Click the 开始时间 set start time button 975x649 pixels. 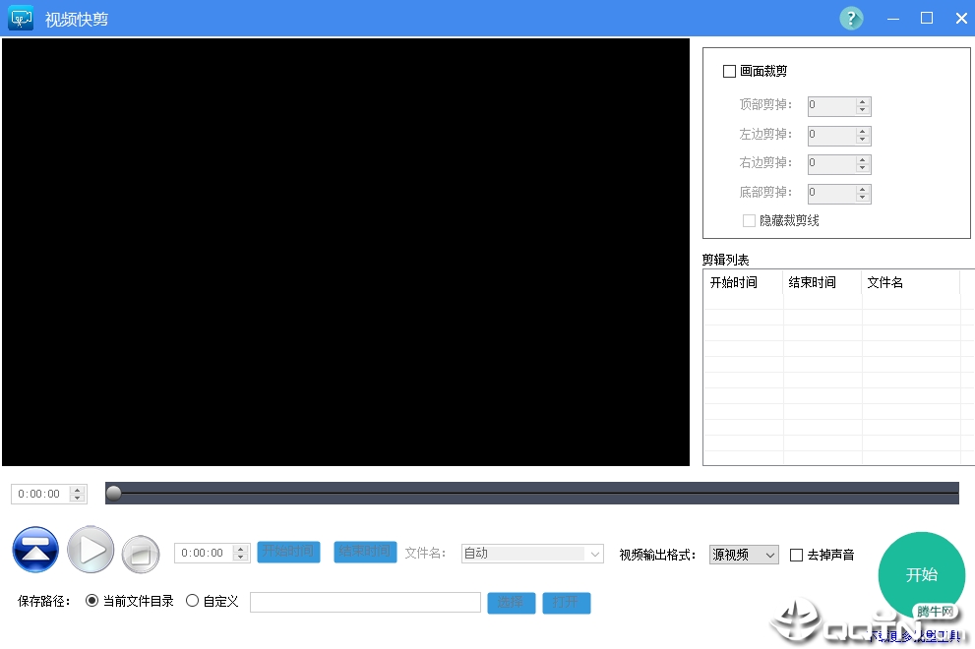[x=288, y=552]
